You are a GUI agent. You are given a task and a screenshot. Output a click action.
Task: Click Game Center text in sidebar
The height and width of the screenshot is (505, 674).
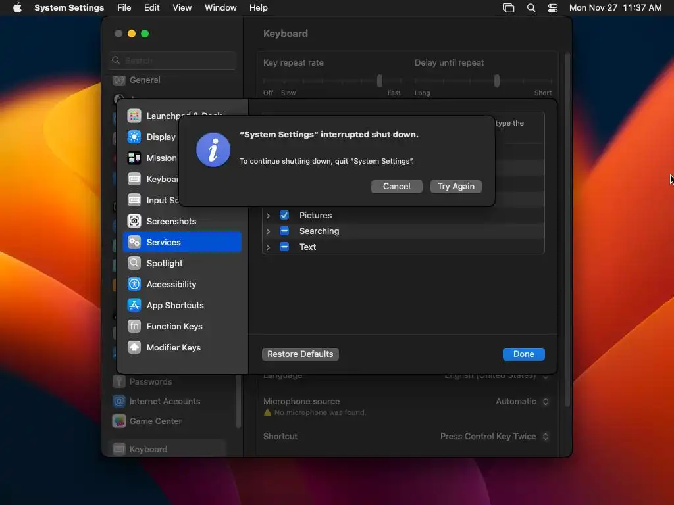(x=156, y=421)
